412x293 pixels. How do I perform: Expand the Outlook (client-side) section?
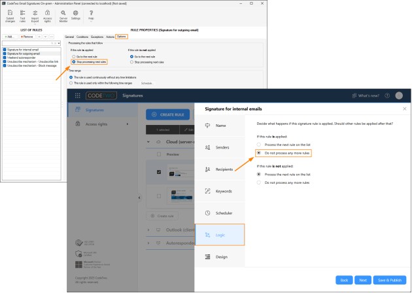[148, 230]
